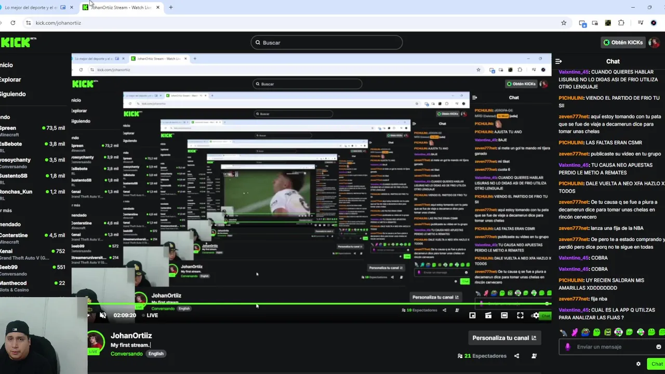Viewport: 665px width, 374px height.
Task: Share the stream with the share icon
Action: (x=516, y=356)
